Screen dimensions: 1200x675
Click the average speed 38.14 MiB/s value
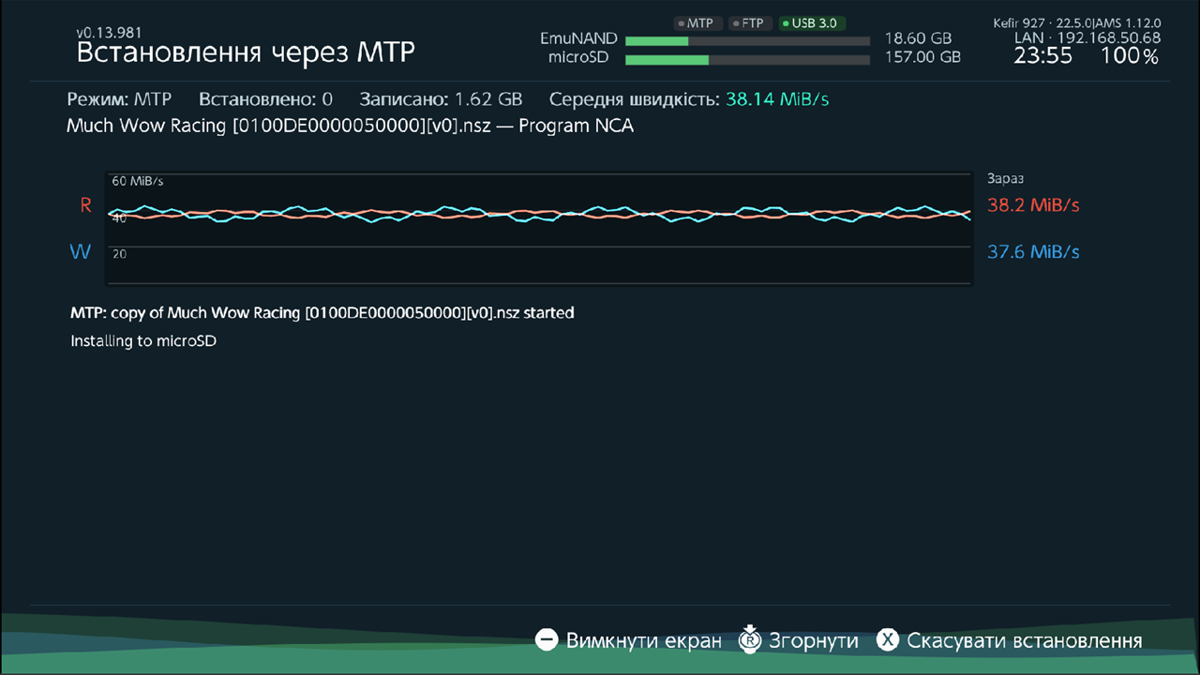tap(777, 98)
